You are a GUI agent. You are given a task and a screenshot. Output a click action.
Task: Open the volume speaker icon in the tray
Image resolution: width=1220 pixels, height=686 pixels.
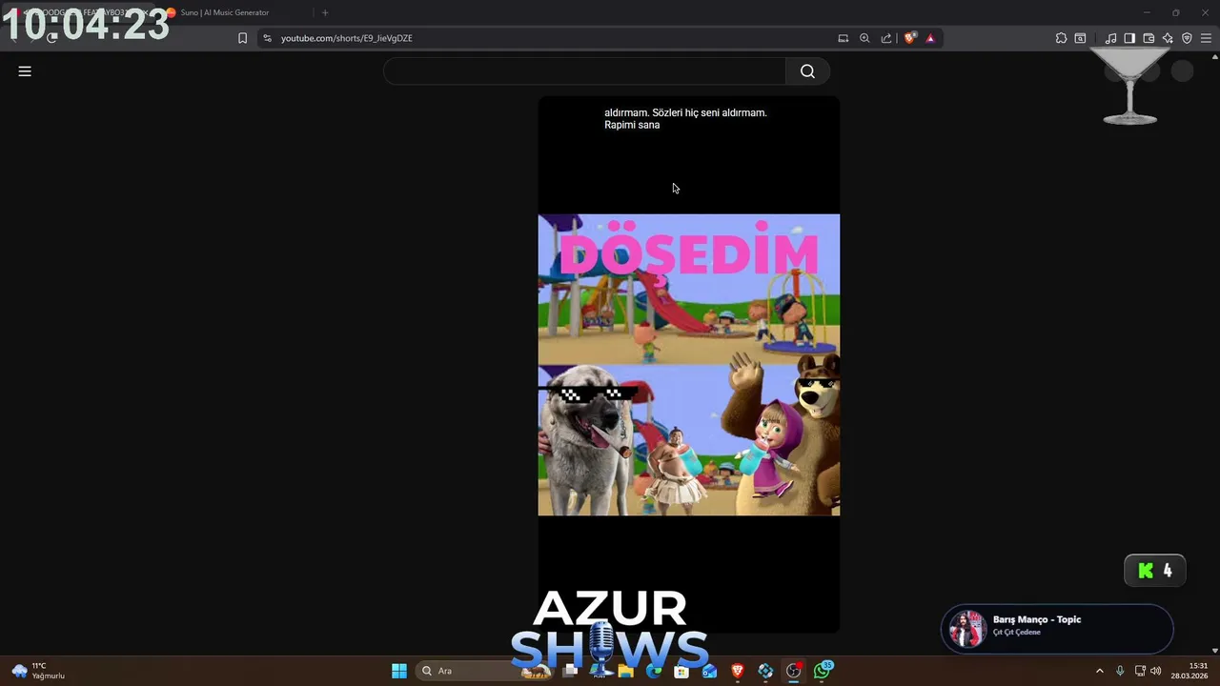point(1156,671)
